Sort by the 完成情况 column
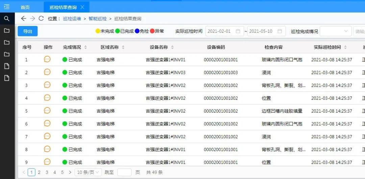The height and width of the screenshot is (179, 365). coord(86,47)
